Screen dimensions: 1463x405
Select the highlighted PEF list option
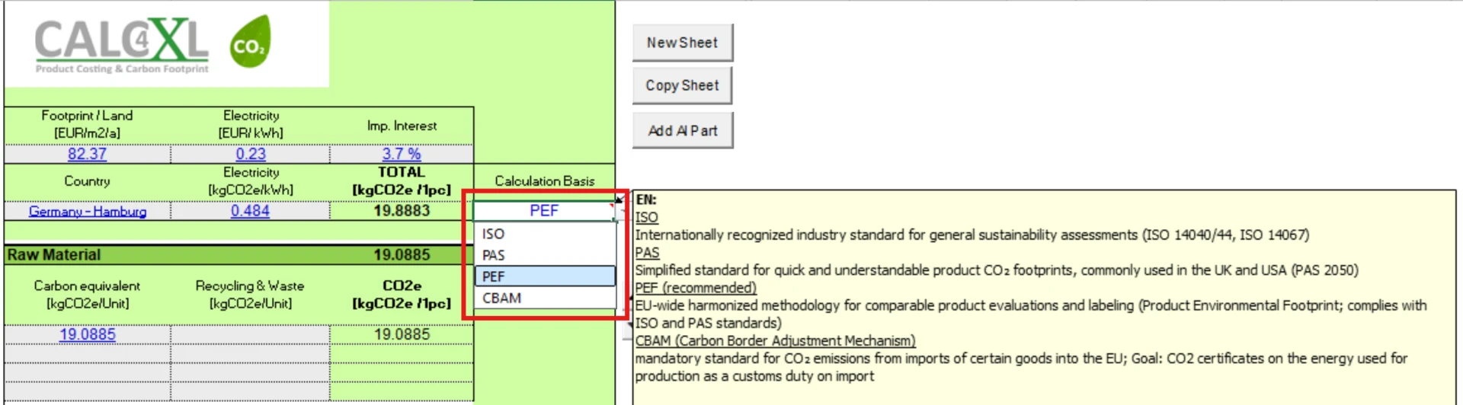pos(543,276)
